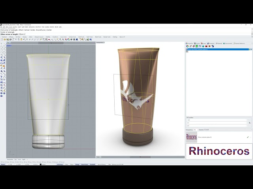
Task: Toggle the Int object snap checkbox
Action: (x=25, y=162)
